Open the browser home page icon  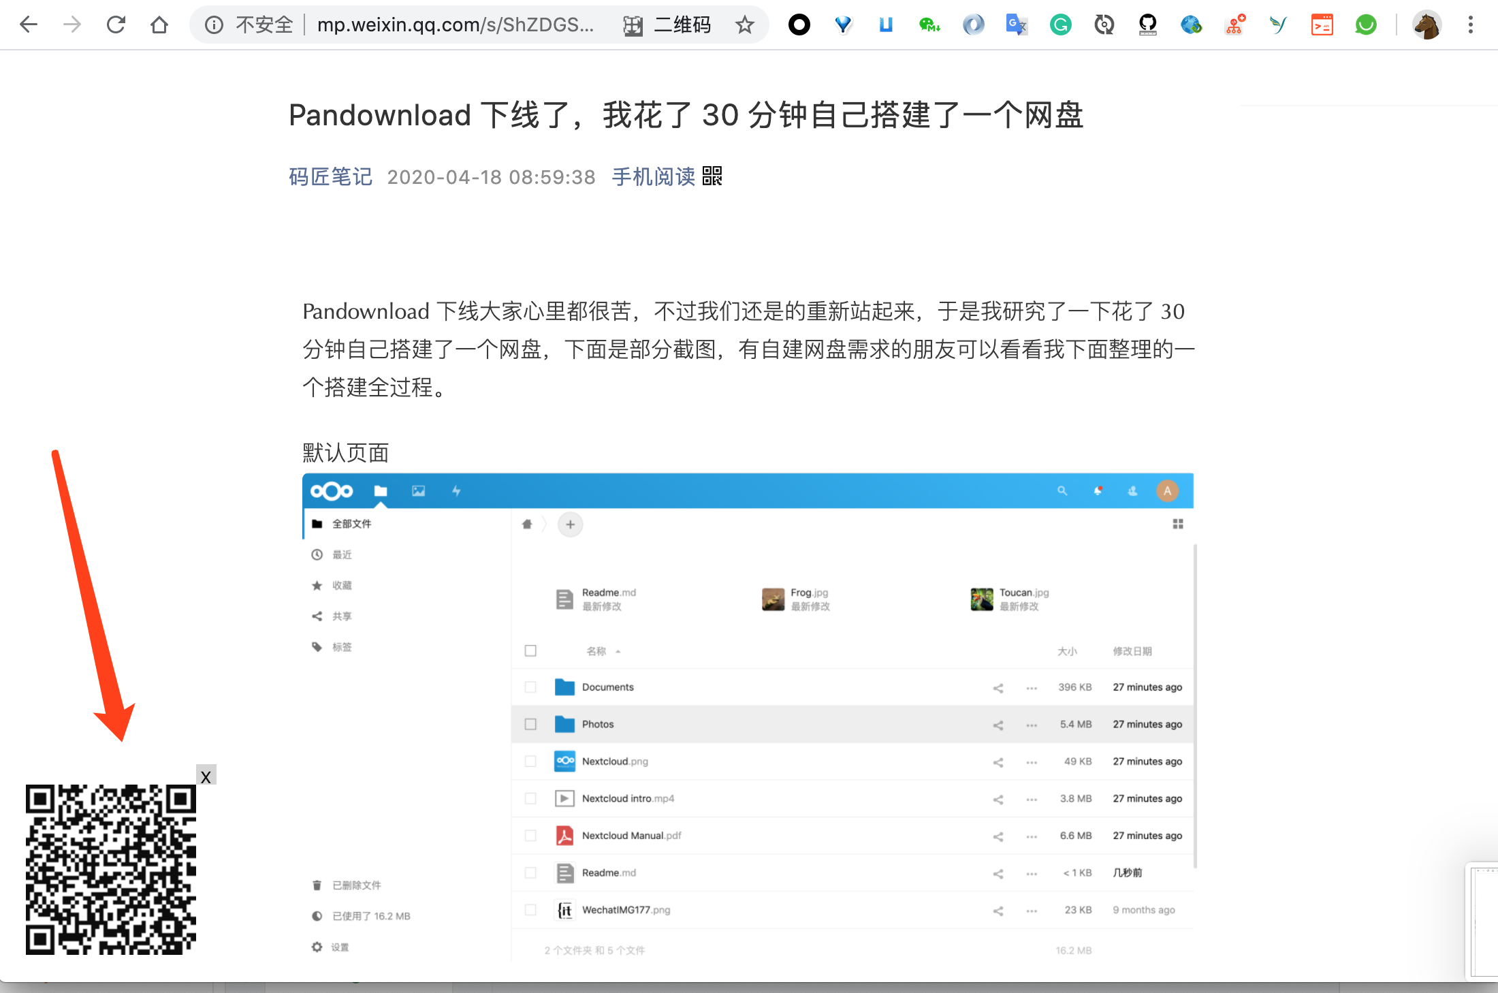click(x=159, y=25)
